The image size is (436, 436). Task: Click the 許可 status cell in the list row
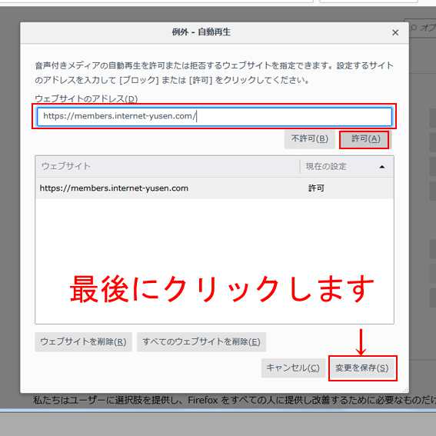pos(316,188)
